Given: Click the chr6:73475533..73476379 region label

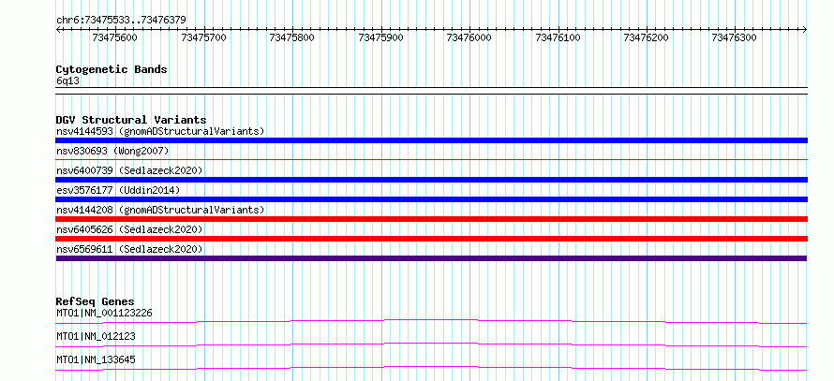Looking at the screenshot, I should pos(121,21).
